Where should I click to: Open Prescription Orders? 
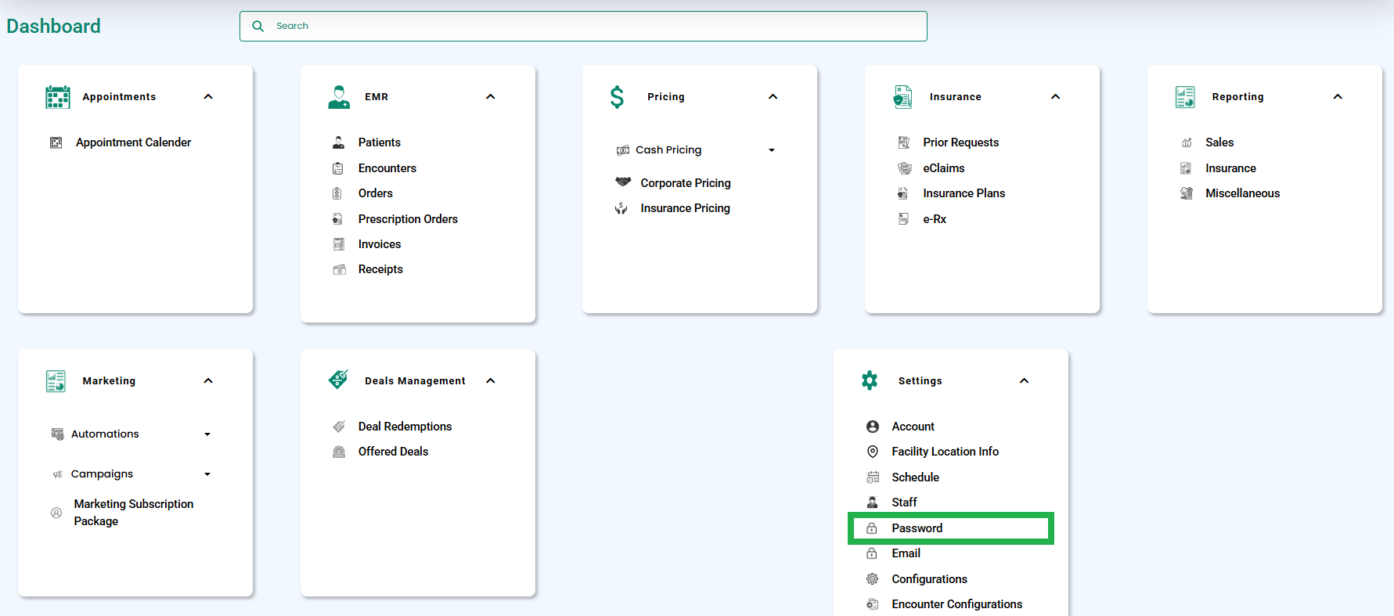408,219
